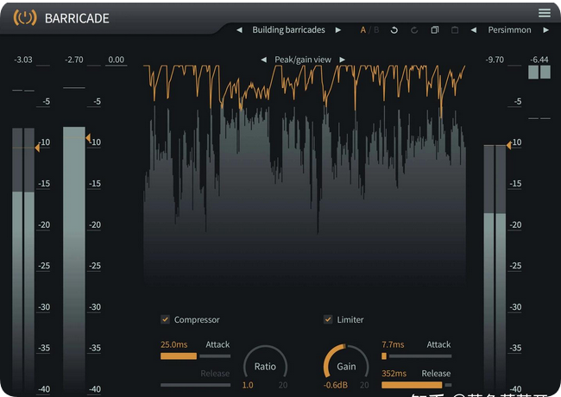Click the limiter Attack slider bar
The image size is (561, 397).
point(417,356)
